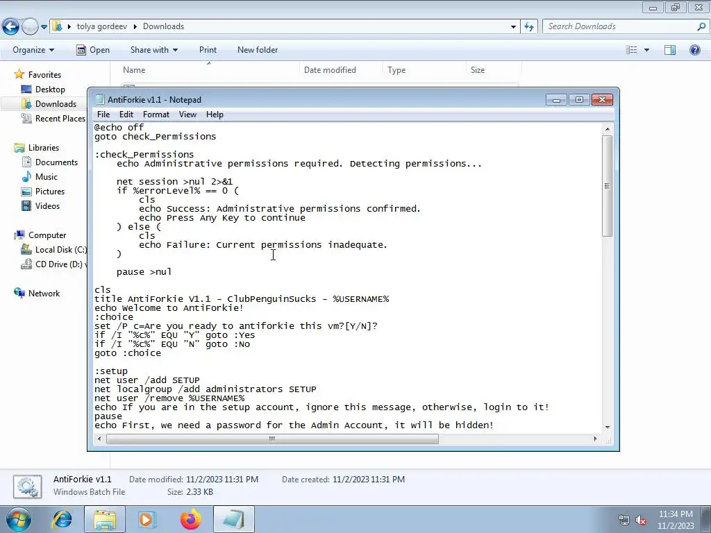
Task: Open Recent Places in navigation pane
Action: tap(54, 118)
